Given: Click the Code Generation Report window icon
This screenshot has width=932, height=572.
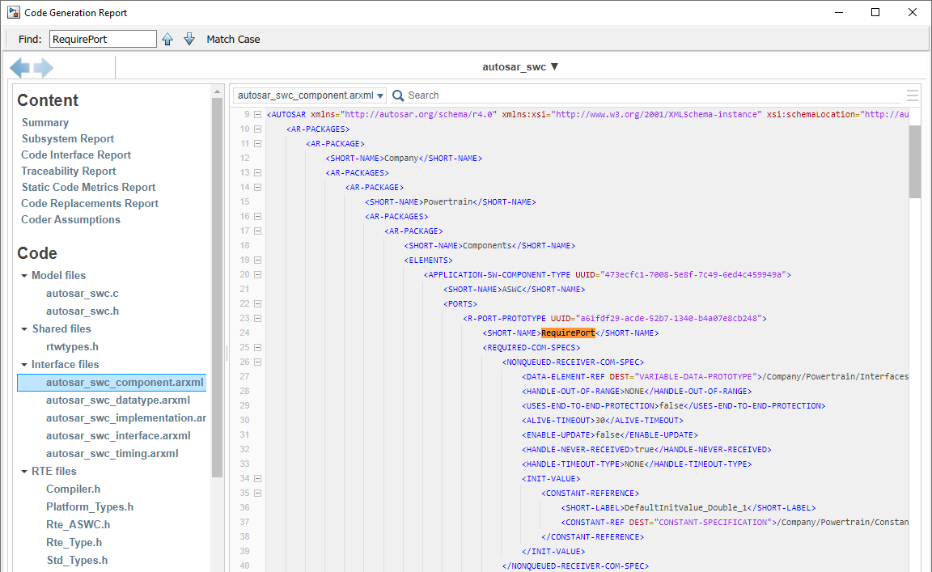Looking at the screenshot, I should (13, 13).
